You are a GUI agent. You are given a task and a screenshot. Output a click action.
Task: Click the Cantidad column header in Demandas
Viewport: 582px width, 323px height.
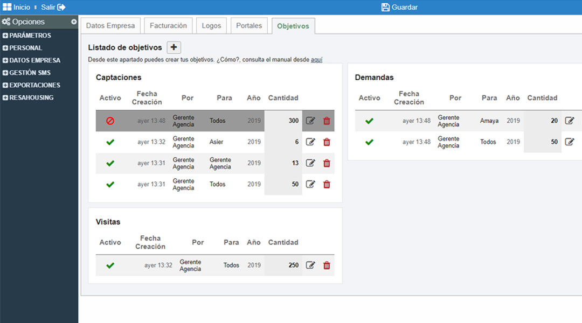542,98
